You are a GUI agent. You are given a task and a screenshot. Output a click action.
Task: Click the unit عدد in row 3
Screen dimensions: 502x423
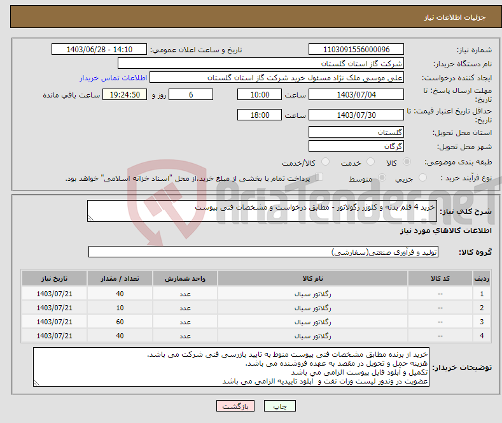pyautogui.click(x=185, y=322)
